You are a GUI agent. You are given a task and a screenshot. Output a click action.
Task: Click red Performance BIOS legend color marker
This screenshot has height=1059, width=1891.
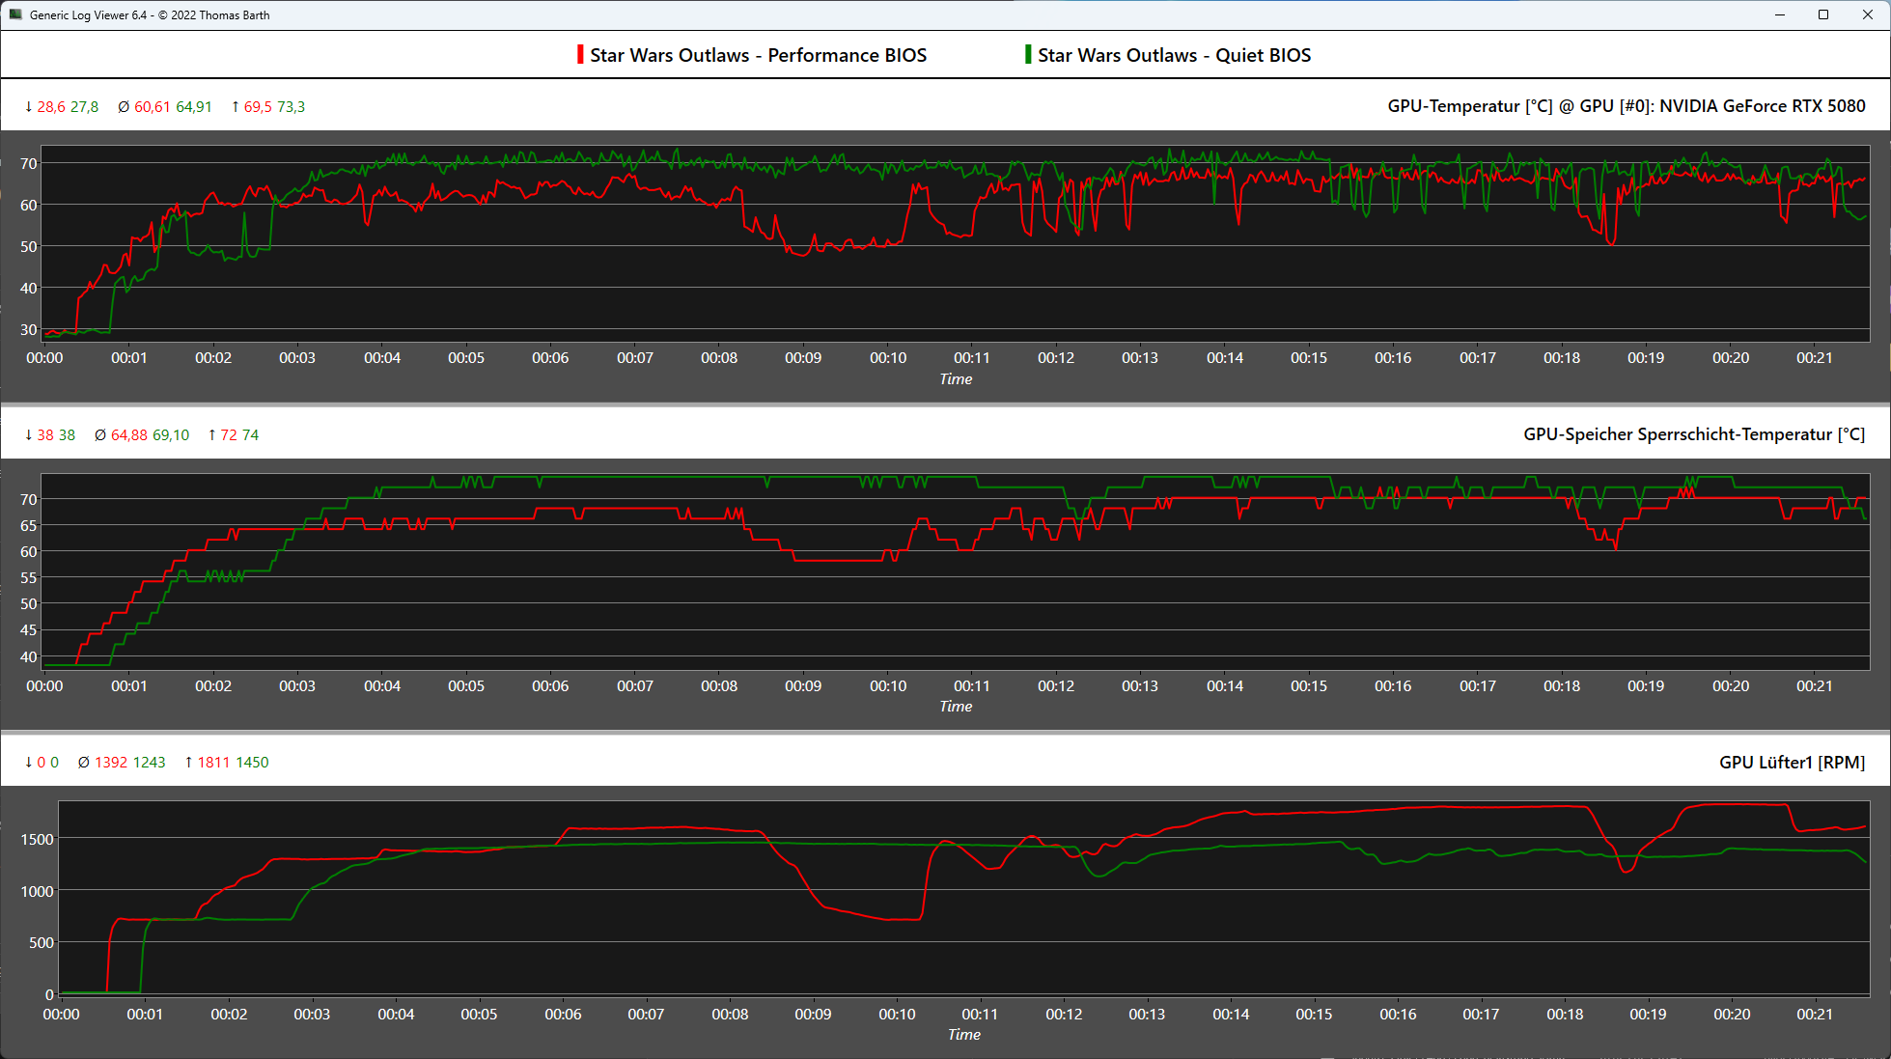580,55
